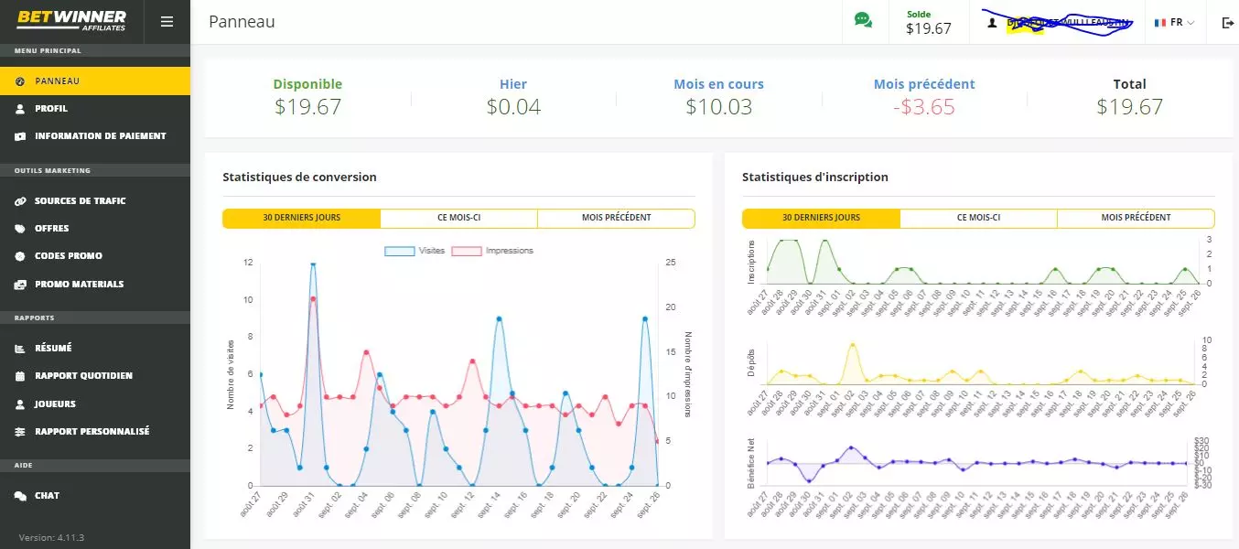This screenshot has height=549, width=1239.
Task: Open the green chat bubble icon in header
Action: (x=863, y=20)
